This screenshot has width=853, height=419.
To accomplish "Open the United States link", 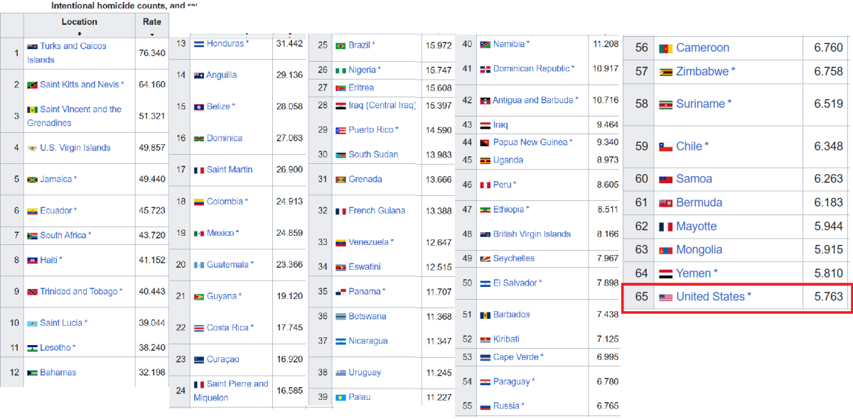I will [x=709, y=297].
